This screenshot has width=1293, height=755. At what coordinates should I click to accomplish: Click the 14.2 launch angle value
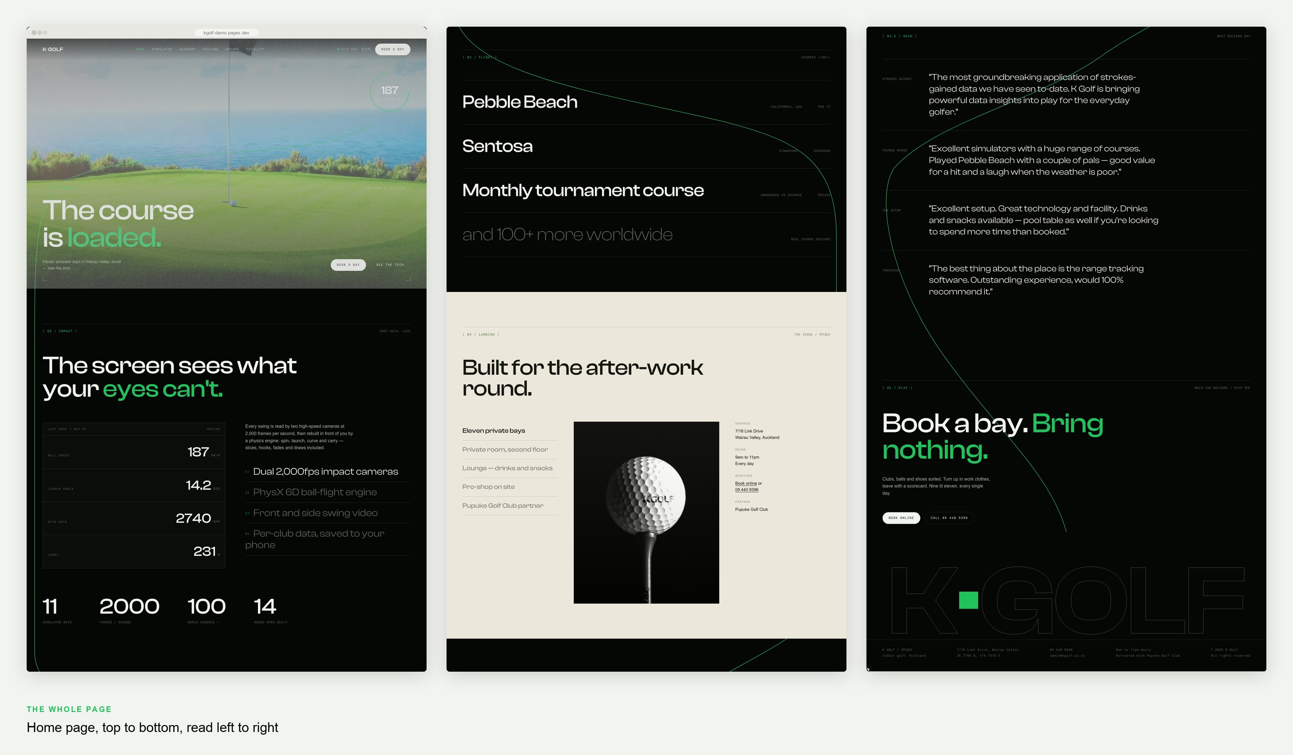(199, 485)
